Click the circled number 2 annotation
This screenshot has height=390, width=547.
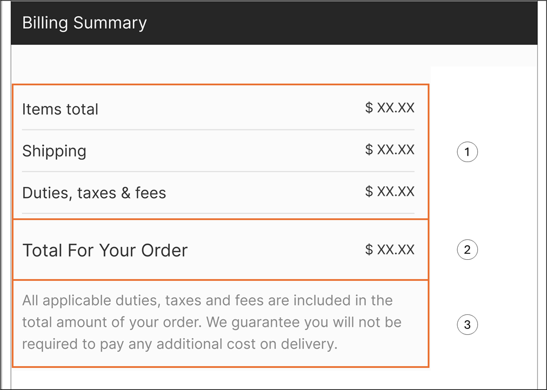click(x=467, y=250)
